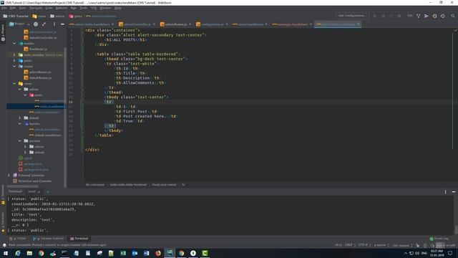Click the table.table-bordered editor breadcrumb
The height and width of the screenshot is (258, 458).
click(128, 185)
